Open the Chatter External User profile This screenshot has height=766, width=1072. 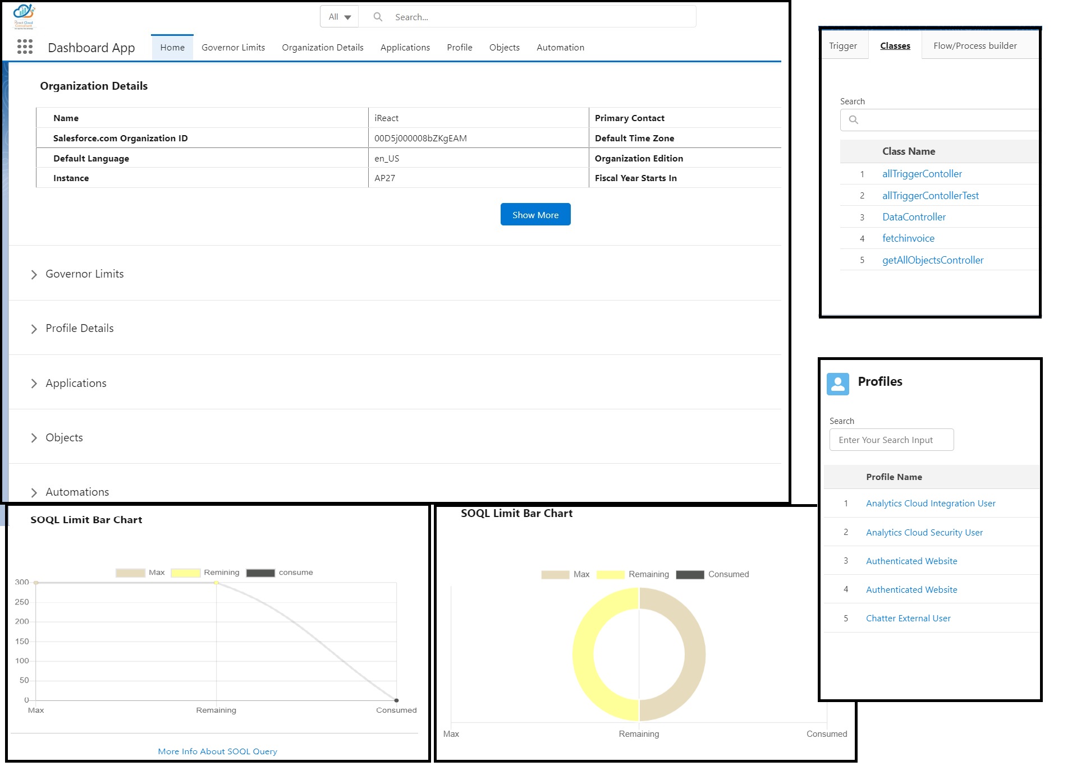pos(908,619)
